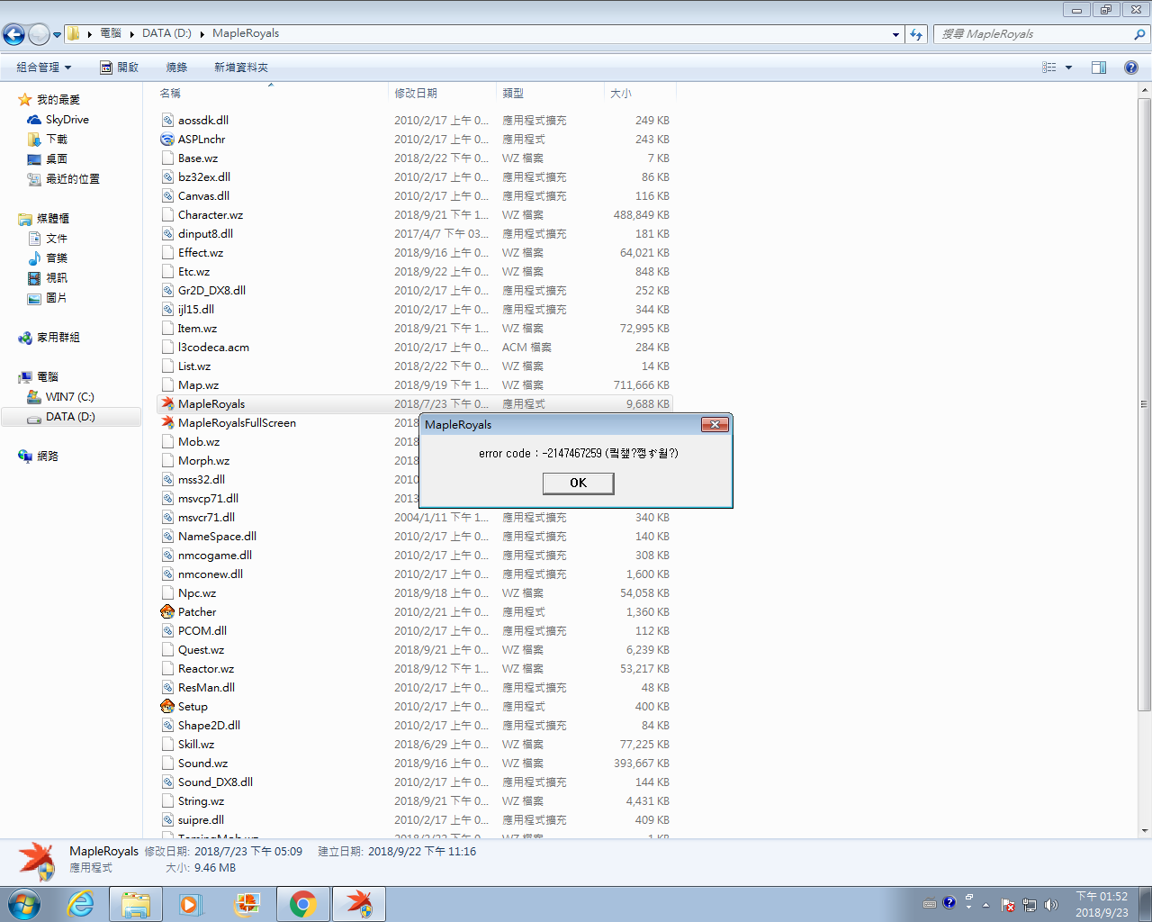1152x922 pixels.
Task: Sort by the 修改日期 column header
Action: point(442,93)
